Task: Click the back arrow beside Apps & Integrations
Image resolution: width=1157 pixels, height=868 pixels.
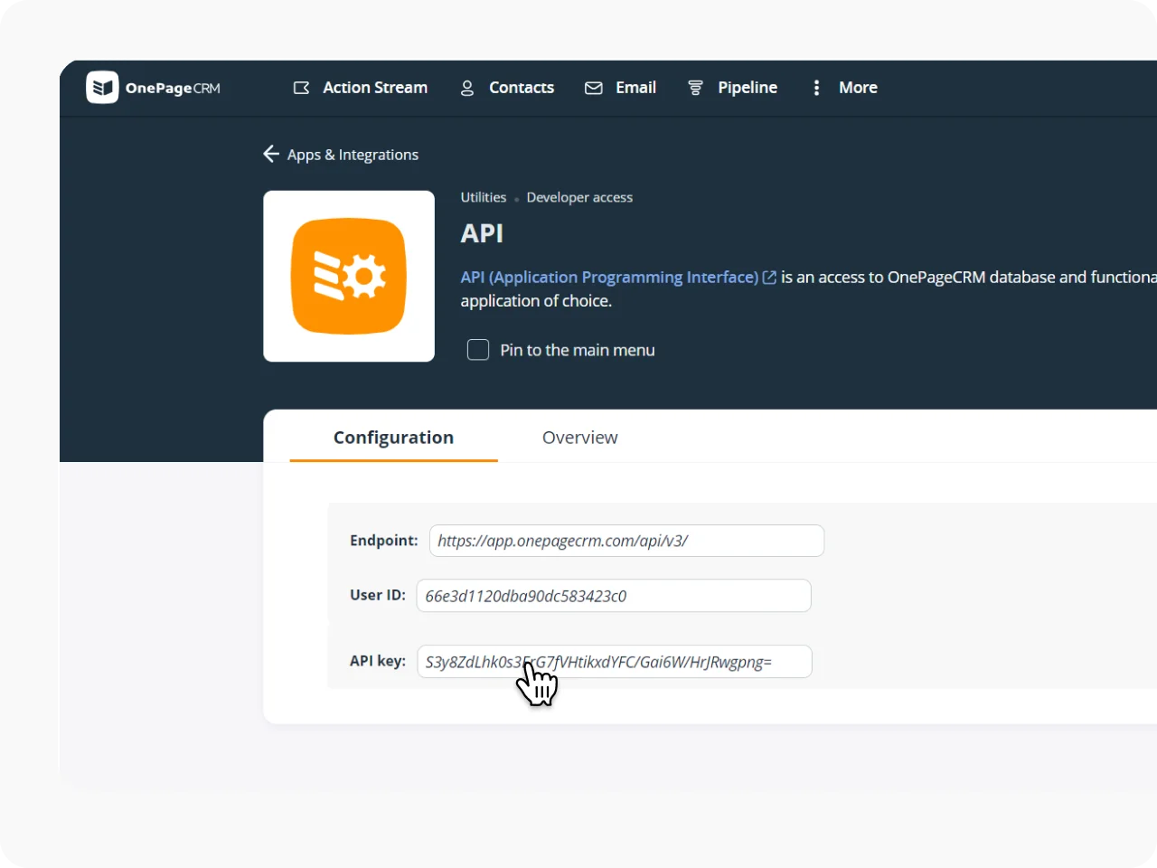Action: (271, 154)
